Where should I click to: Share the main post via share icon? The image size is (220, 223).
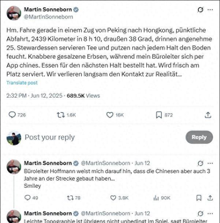coord(208,115)
